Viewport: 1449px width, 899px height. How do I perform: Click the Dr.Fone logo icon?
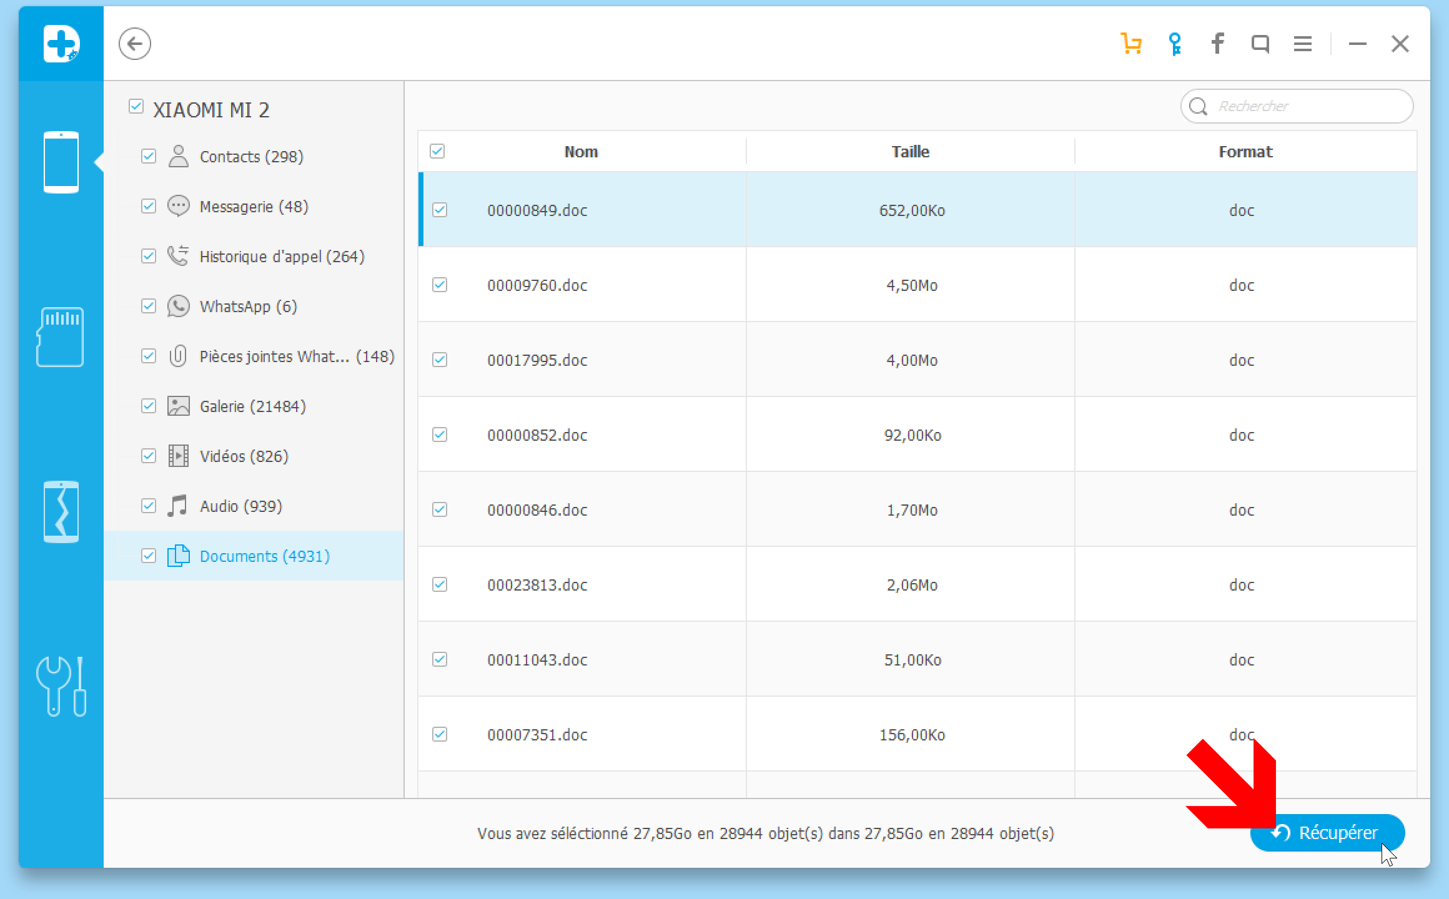[61, 44]
